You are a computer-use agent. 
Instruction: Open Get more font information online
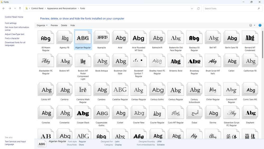pos(17,29)
